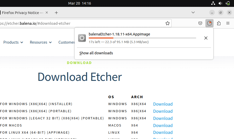Viewport: 234px width, 139px height.
Task: Click the OS column header
Action: pyautogui.click(x=111, y=97)
